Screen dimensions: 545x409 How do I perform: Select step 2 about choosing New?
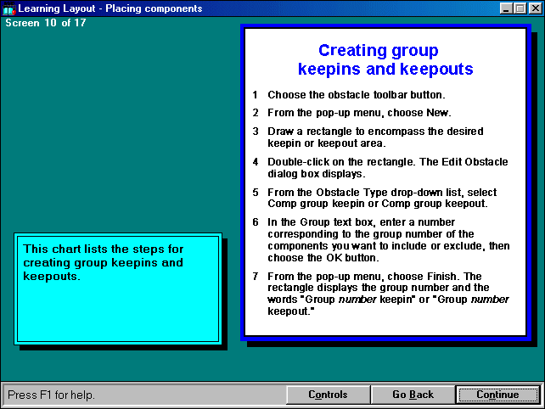(x=359, y=113)
